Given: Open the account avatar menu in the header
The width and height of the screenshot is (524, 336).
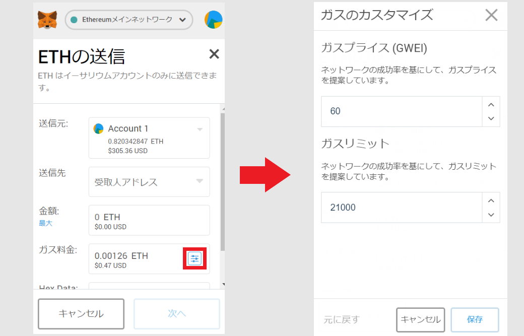Looking at the screenshot, I should click(214, 20).
